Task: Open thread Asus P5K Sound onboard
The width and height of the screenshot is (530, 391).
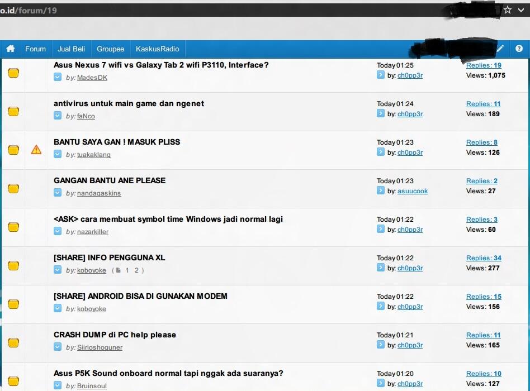Action: [x=168, y=373]
